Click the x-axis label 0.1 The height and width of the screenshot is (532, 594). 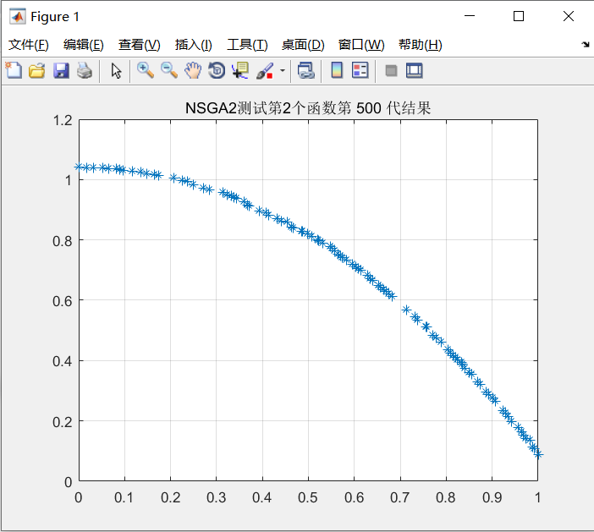click(x=124, y=497)
